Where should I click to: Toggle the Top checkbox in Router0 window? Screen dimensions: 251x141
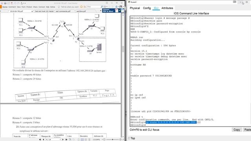[x=129, y=138]
